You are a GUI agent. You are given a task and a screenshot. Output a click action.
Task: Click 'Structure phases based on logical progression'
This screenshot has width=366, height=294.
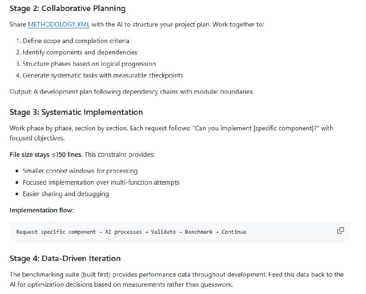pos(89,64)
